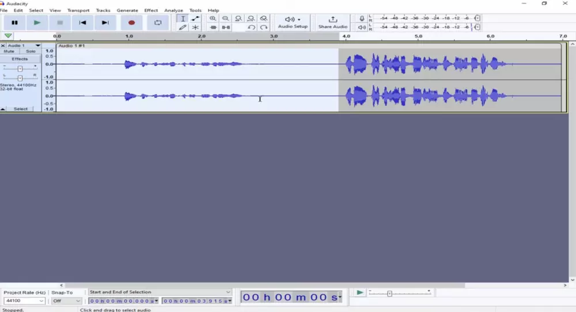Undo the last action

click(251, 27)
